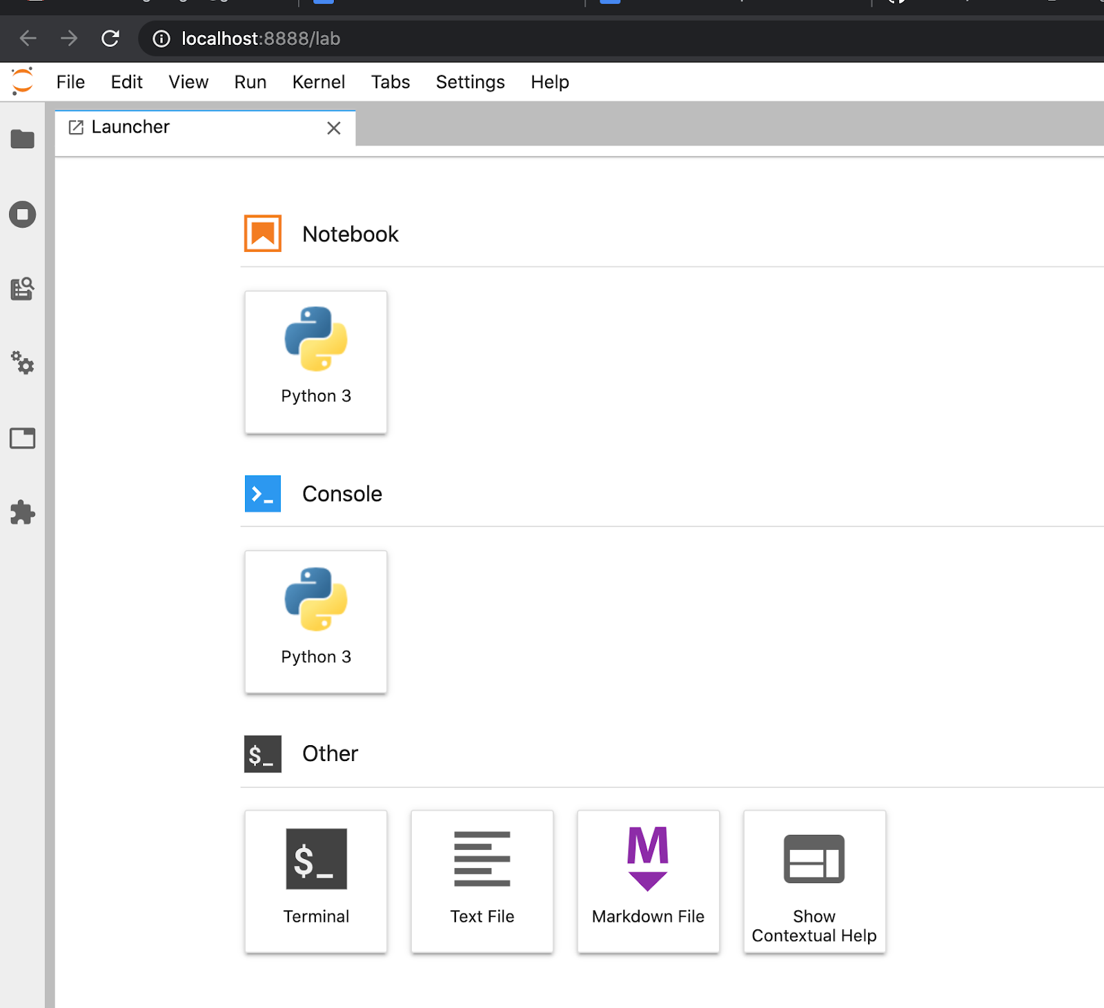Click the Console section heading text
Image resolution: width=1104 pixels, height=1008 pixels.
342,494
